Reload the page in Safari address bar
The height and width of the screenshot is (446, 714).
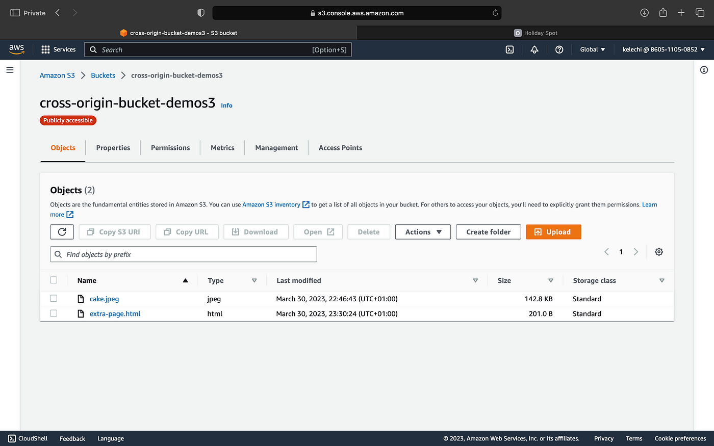point(495,13)
